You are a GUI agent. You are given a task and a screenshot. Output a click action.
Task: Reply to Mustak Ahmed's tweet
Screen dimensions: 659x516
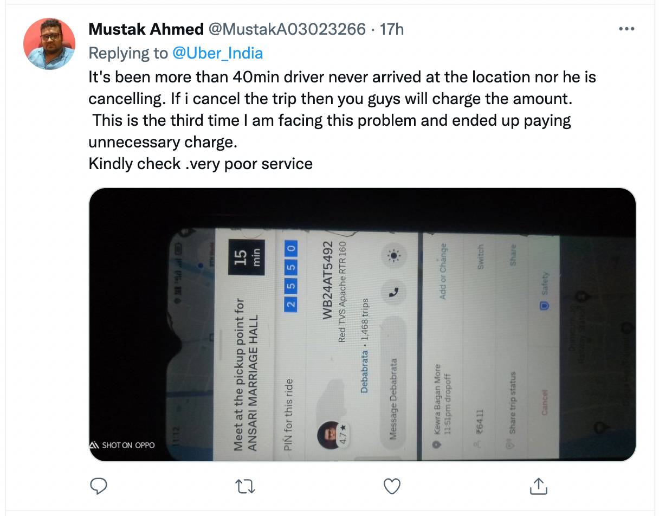tap(98, 486)
